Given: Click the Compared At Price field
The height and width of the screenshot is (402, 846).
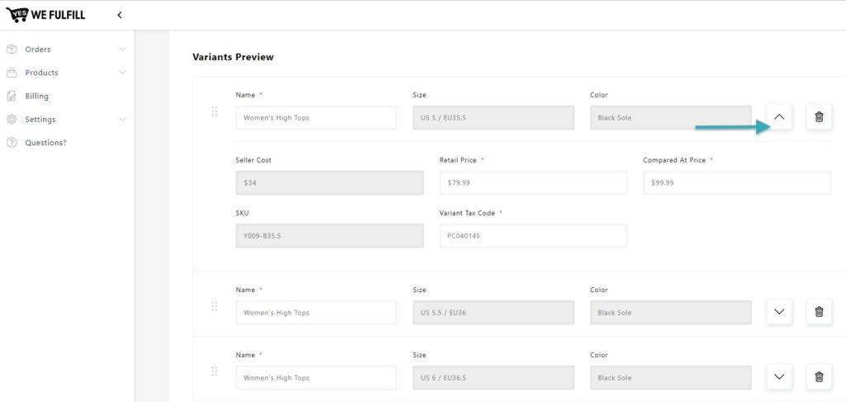Looking at the screenshot, I should (737, 182).
